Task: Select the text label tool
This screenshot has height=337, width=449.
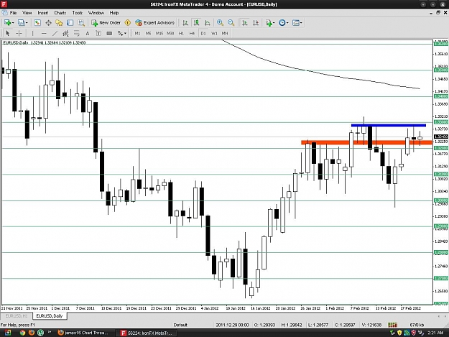Action: [98, 33]
